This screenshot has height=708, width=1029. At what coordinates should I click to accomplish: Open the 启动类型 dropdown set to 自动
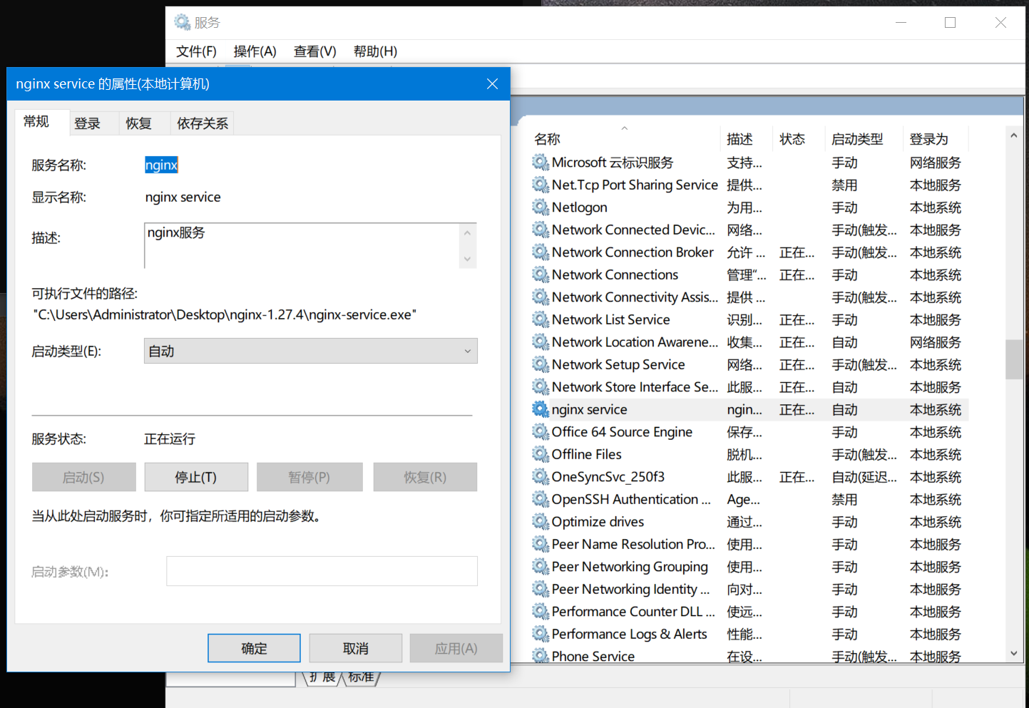(311, 351)
